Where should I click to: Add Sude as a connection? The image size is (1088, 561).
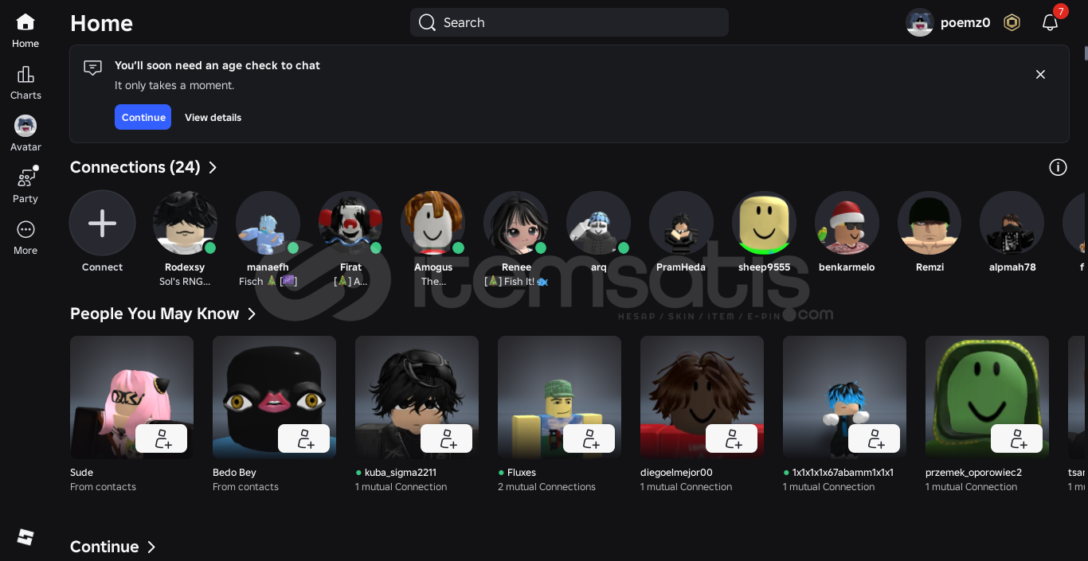161,438
